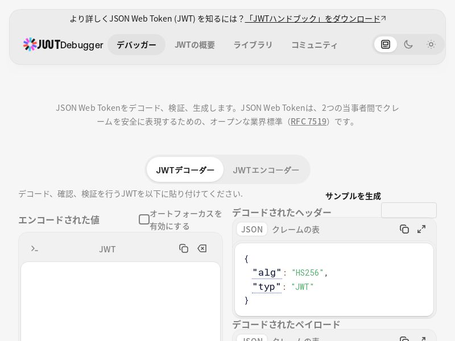Click the JWT Debugger logo
The height and width of the screenshot is (341, 455).
click(63, 44)
